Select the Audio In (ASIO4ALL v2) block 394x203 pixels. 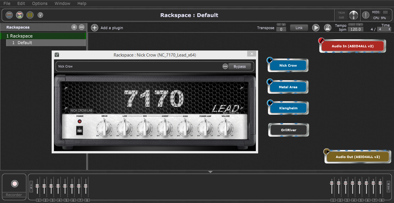(353, 46)
